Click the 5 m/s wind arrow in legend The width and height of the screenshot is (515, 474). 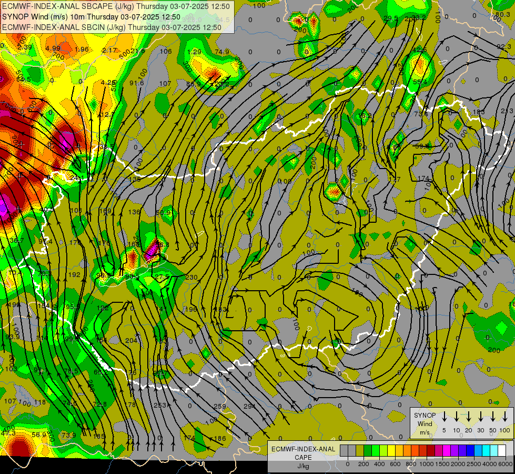click(x=444, y=417)
